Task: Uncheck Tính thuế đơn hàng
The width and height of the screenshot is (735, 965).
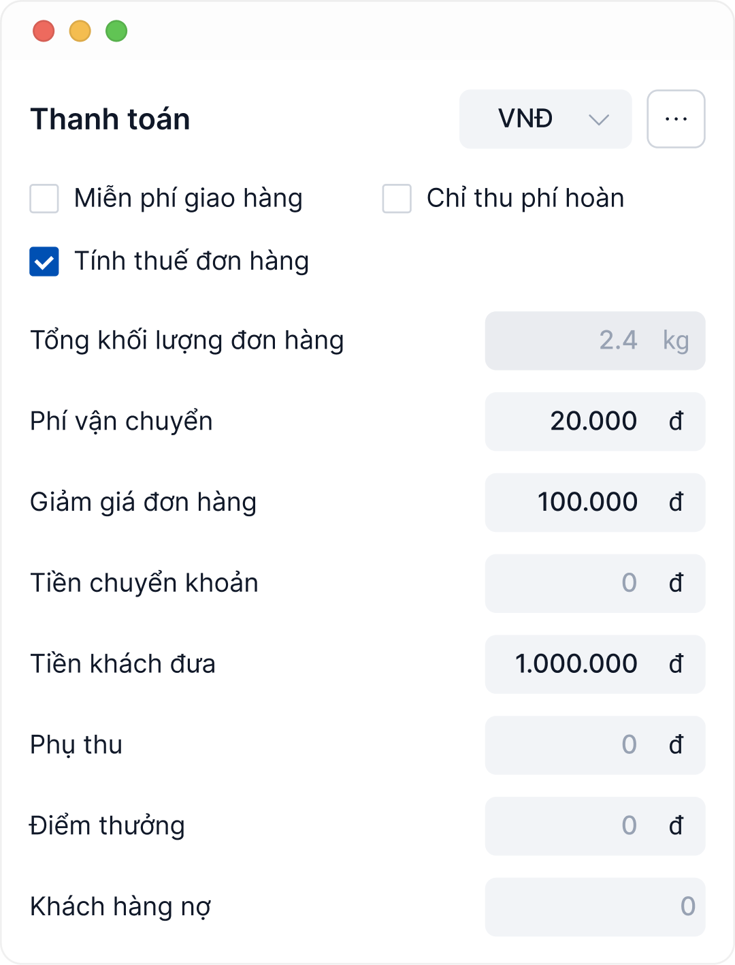Action: point(44,262)
